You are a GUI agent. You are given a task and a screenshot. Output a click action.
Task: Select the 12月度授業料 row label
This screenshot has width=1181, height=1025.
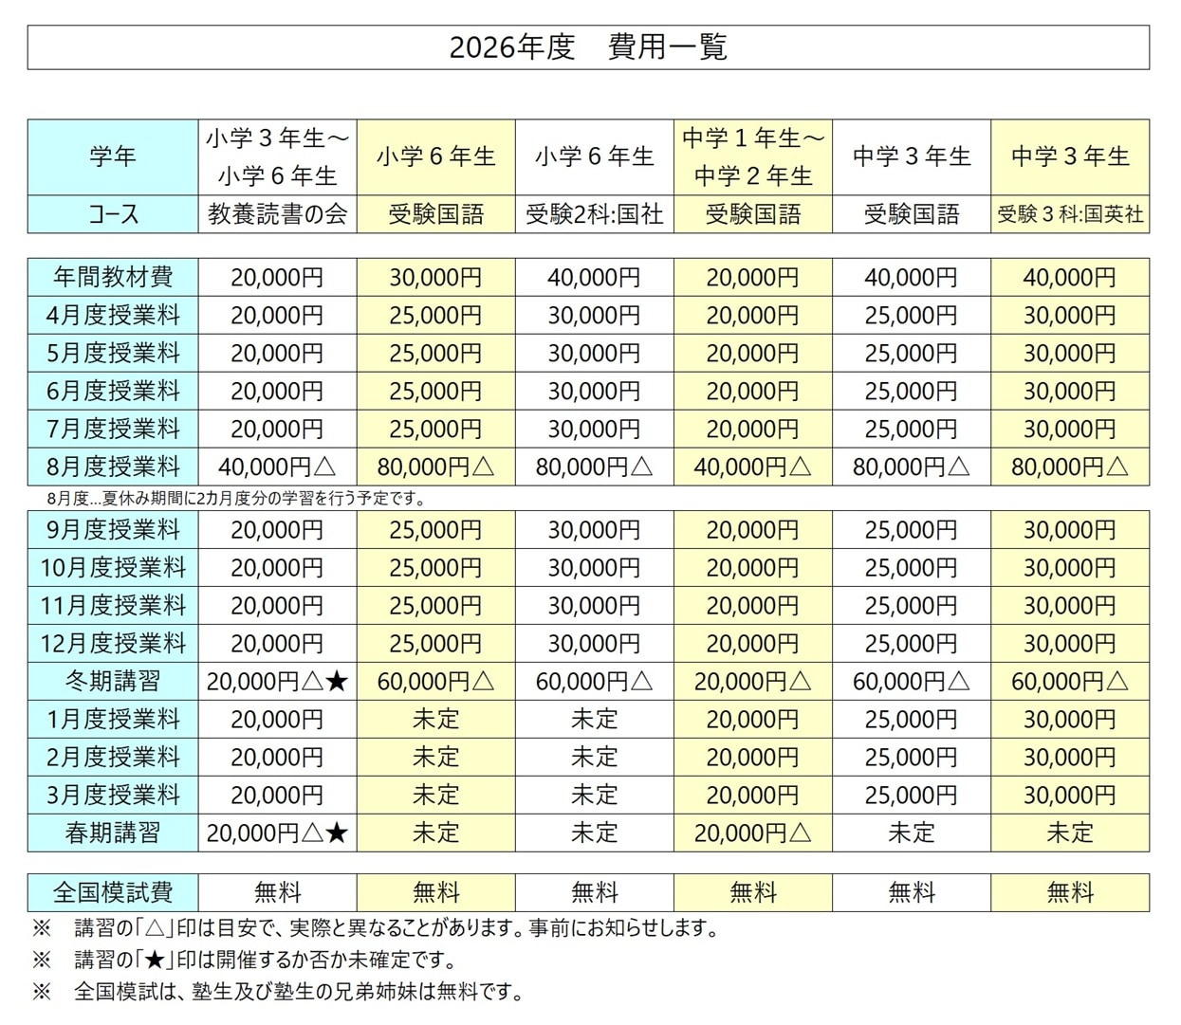[x=113, y=644]
